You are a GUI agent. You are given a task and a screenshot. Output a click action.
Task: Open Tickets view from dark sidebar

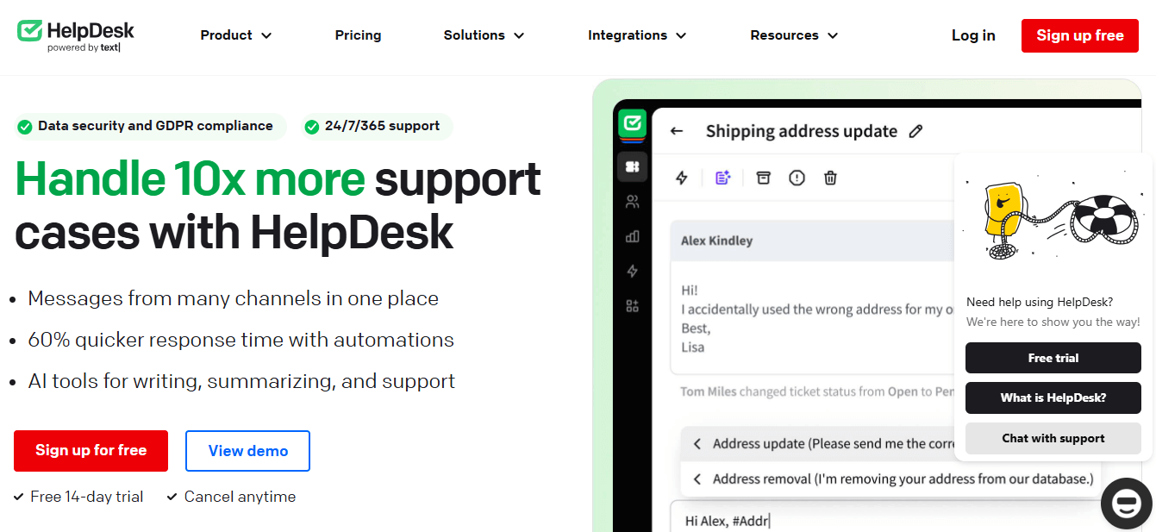point(632,166)
